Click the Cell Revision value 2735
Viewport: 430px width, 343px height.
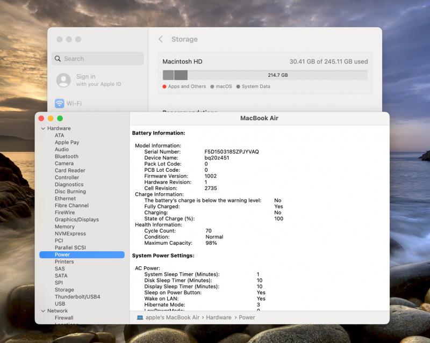pyautogui.click(x=211, y=188)
